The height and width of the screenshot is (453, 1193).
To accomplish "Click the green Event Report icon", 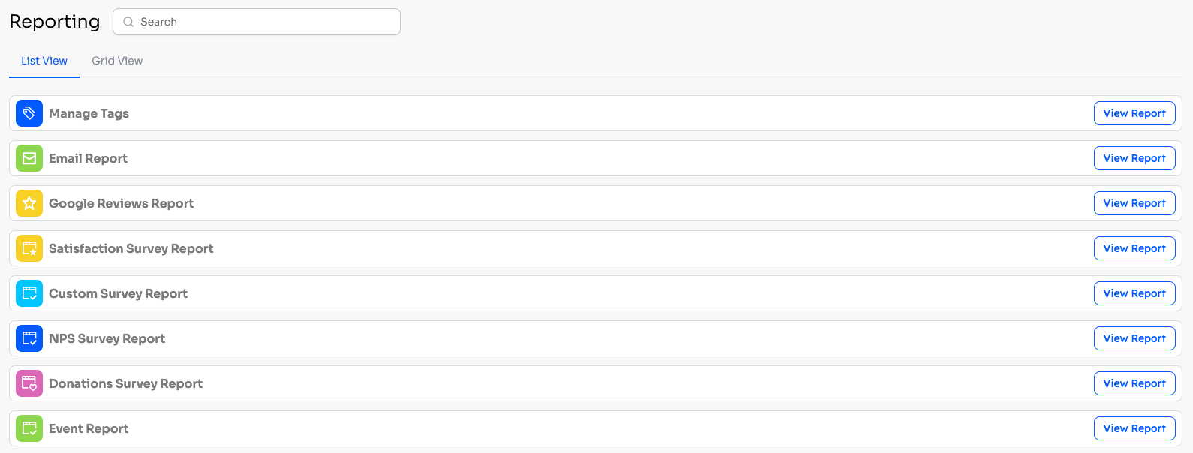I will [x=29, y=428].
